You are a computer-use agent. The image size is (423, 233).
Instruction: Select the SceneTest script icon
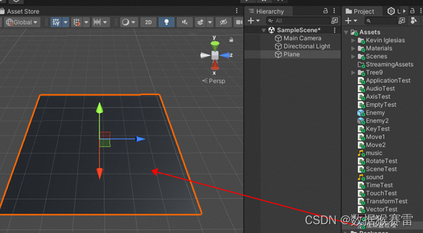[361, 169]
